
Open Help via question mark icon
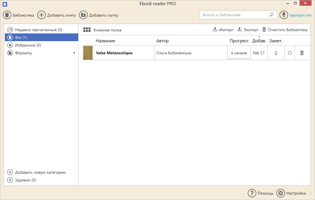[x=252, y=193]
